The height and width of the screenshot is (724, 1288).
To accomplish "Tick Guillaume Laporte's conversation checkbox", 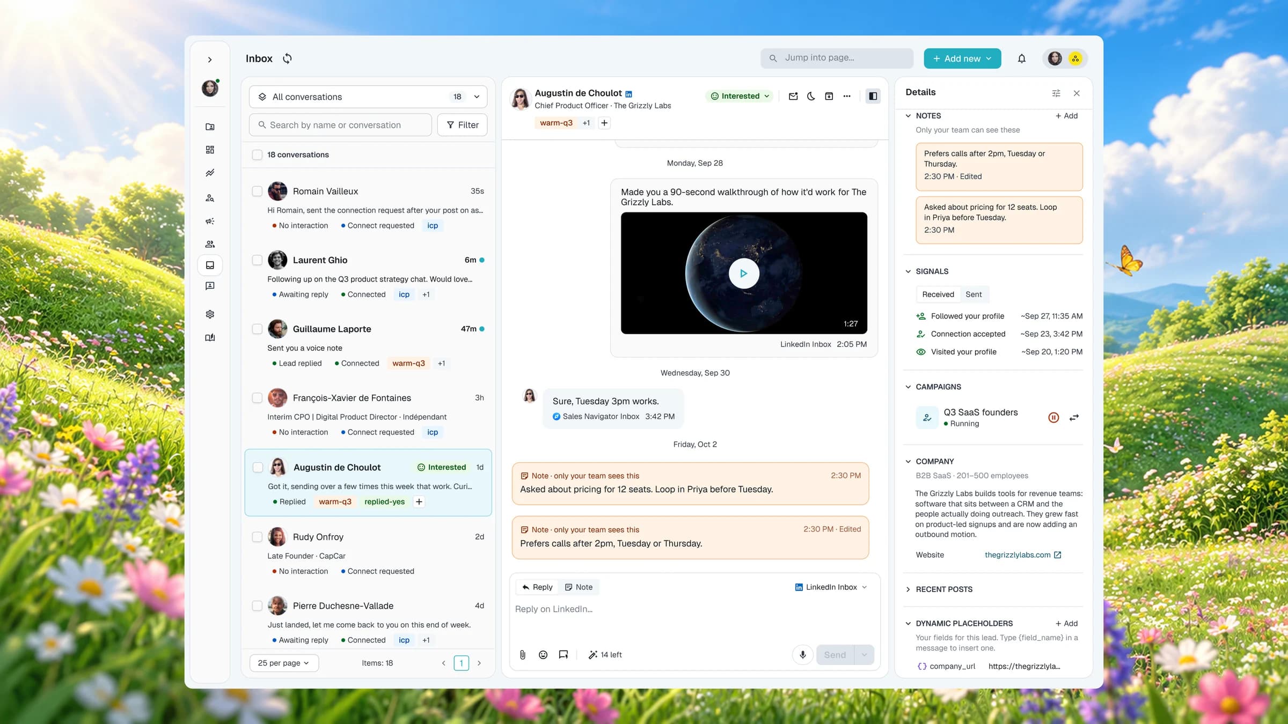I will point(257,329).
